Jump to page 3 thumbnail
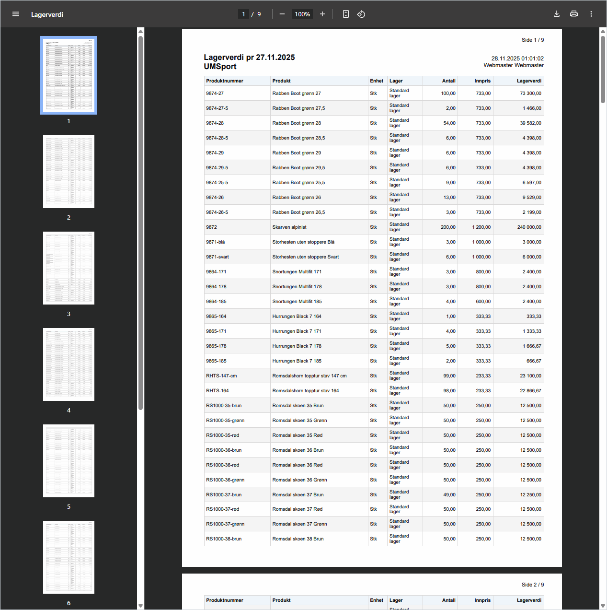The image size is (607, 610). coord(69,268)
